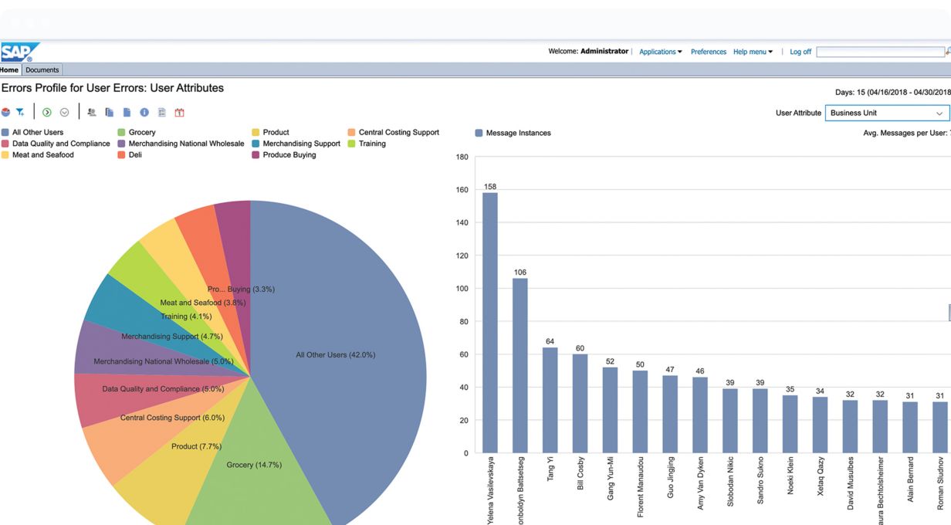Click the blue information icon
Screen dimensions: 951x525
click(x=144, y=113)
